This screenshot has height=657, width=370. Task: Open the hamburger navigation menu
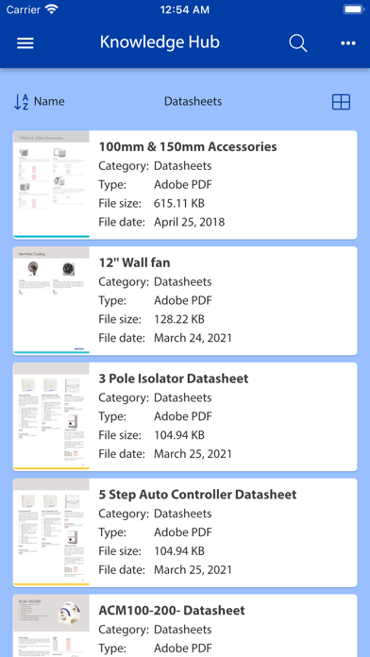[x=25, y=42]
